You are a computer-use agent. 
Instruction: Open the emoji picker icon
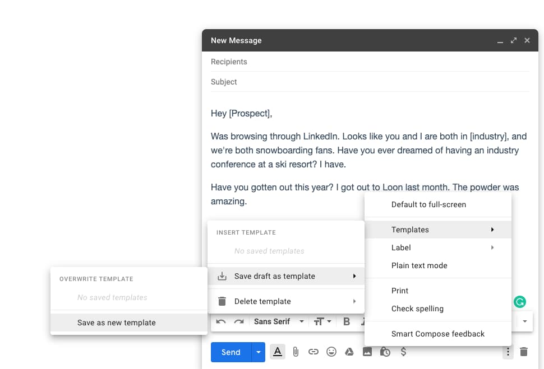[331, 352]
